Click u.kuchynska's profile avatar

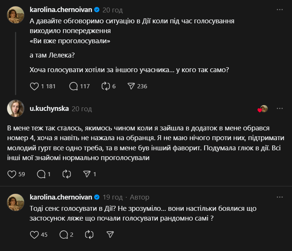[x=16, y=108]
